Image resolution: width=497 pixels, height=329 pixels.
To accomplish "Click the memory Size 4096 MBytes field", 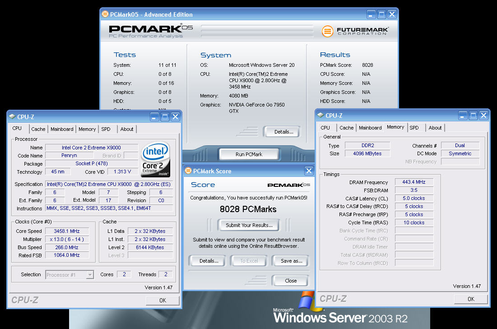I will click(x=367, y=153).
